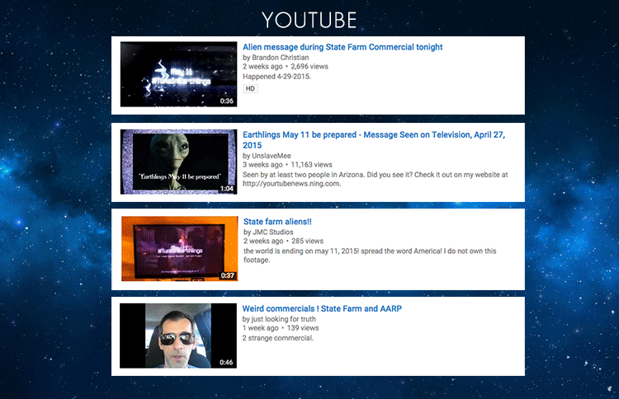Click the 0:36 duration label
The width and height of the screenshot is (619, 399).
coord(227,101)
